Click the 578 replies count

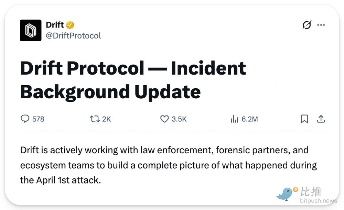(38, 119)
